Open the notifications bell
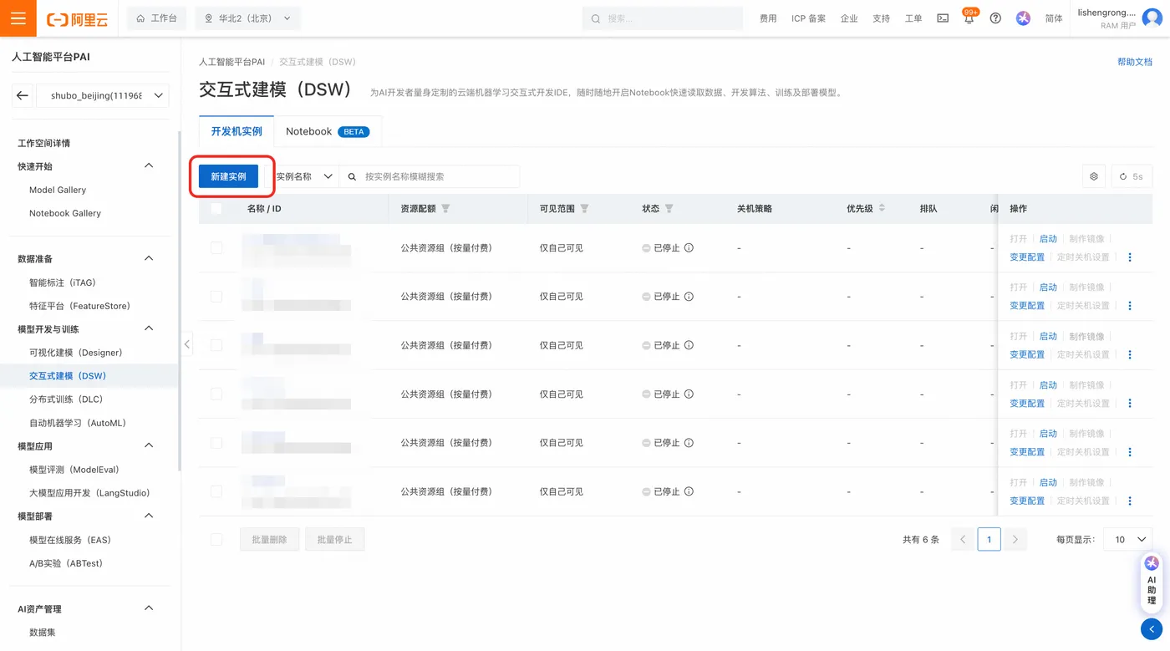This screenshot has height=651, width=1170. coord(969,18)
